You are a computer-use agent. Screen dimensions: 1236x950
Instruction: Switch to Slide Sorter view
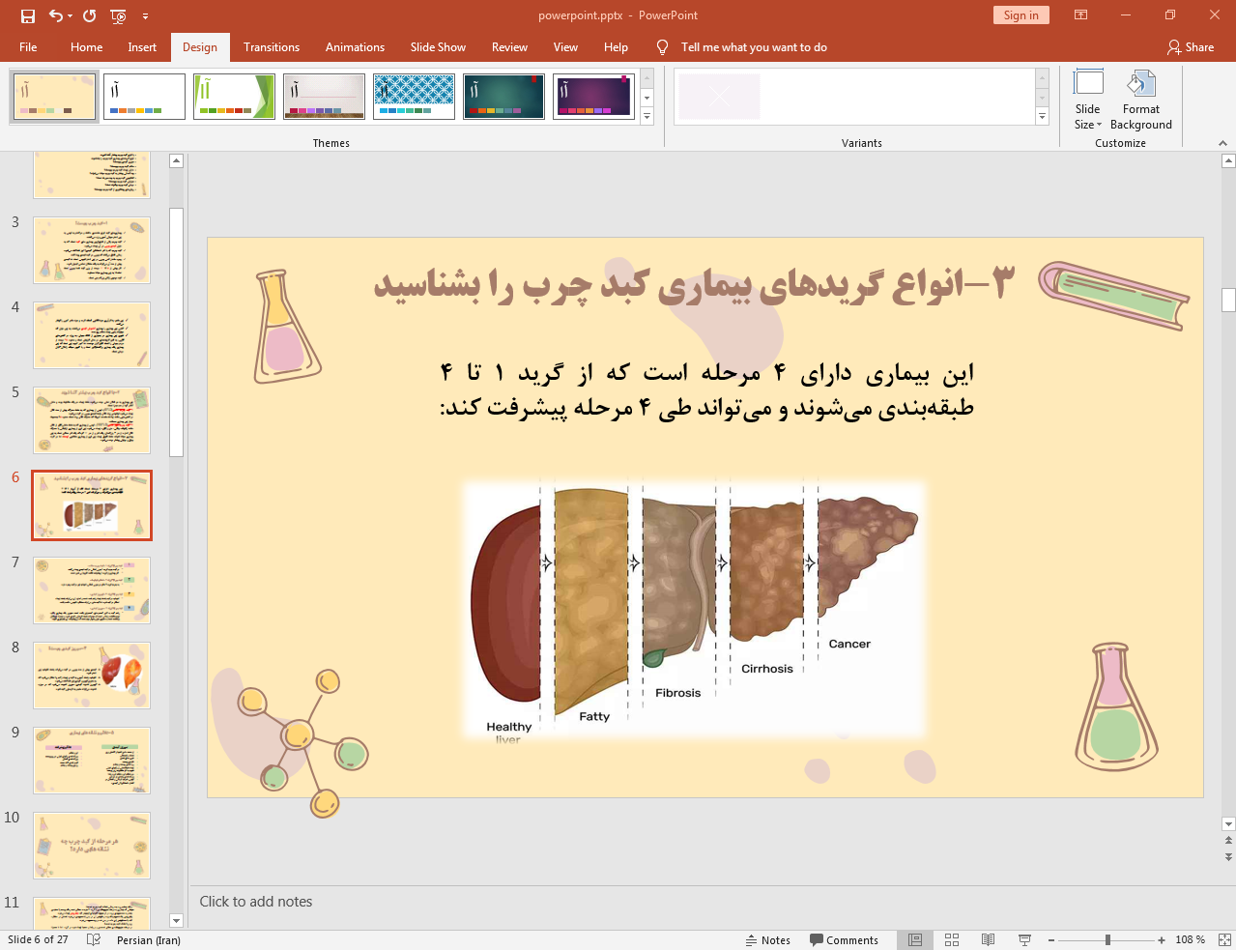(x=952, y=939)
